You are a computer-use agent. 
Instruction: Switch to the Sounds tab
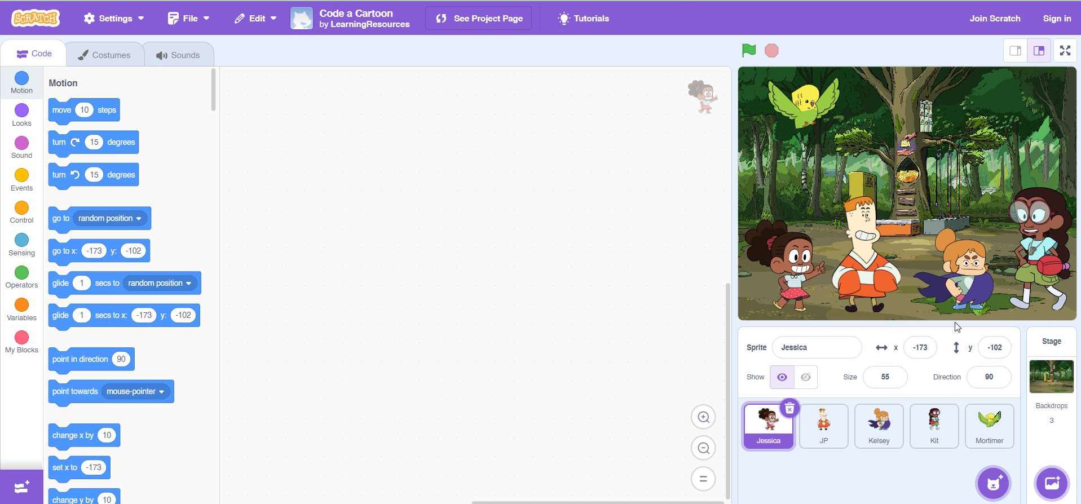[178, 55]
